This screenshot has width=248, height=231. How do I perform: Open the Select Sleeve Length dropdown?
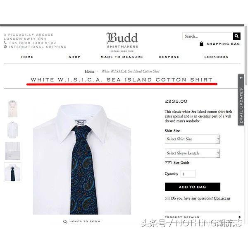click(x=193, y=153)
